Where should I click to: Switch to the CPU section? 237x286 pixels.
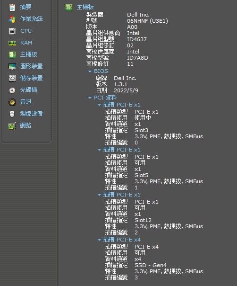click(26, 31)
